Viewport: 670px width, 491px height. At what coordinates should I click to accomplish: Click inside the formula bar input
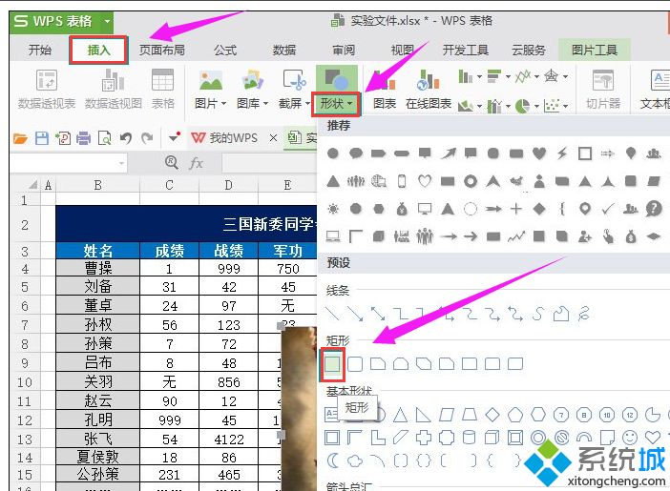269,163
